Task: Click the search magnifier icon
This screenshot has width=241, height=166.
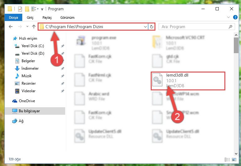Action: [x=230, y=27]
